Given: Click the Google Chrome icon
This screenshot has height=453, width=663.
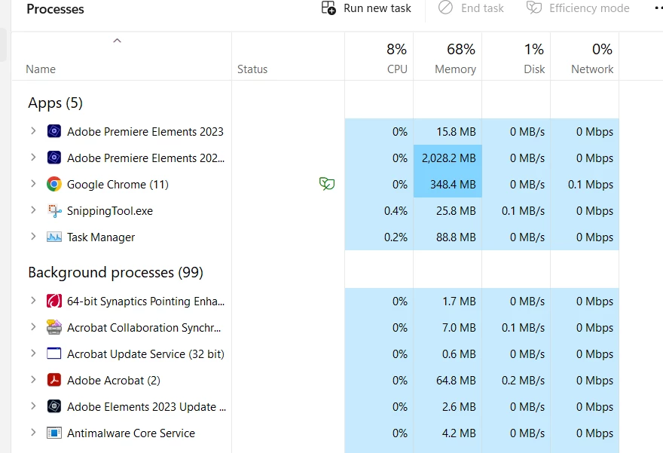Looking at the screenshot, I should pos(54,184).
